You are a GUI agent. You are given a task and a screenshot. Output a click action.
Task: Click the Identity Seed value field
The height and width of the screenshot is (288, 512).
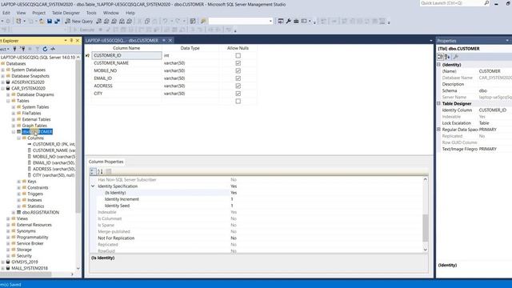point(326,206)
